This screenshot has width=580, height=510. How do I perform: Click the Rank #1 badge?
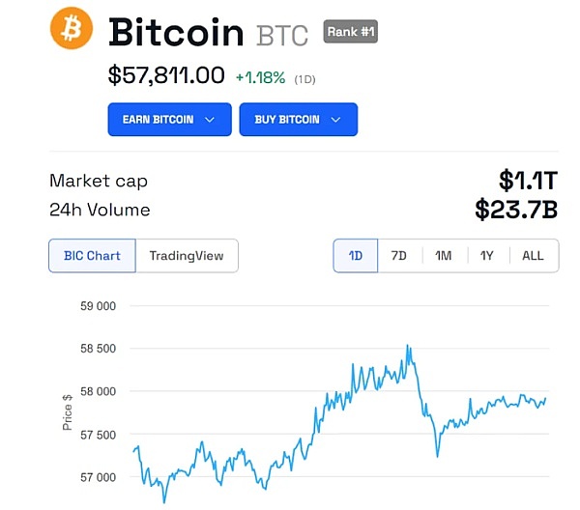pos(350,32)
